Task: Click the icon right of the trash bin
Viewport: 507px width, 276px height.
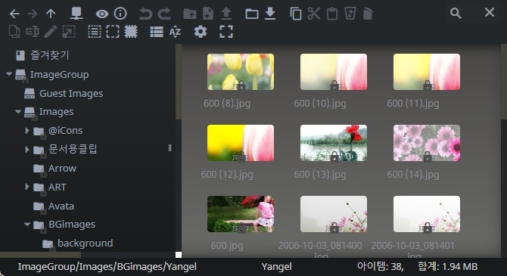Action: click(x=368, y=14)
